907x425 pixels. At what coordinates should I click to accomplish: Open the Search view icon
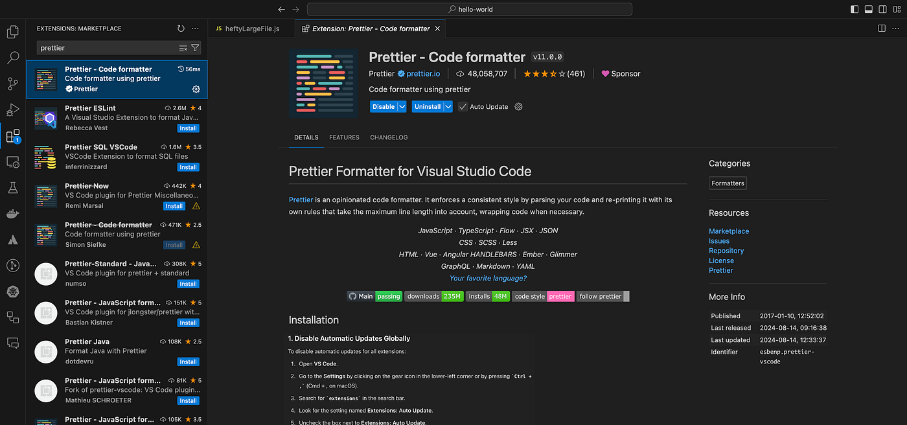(12, 58)
